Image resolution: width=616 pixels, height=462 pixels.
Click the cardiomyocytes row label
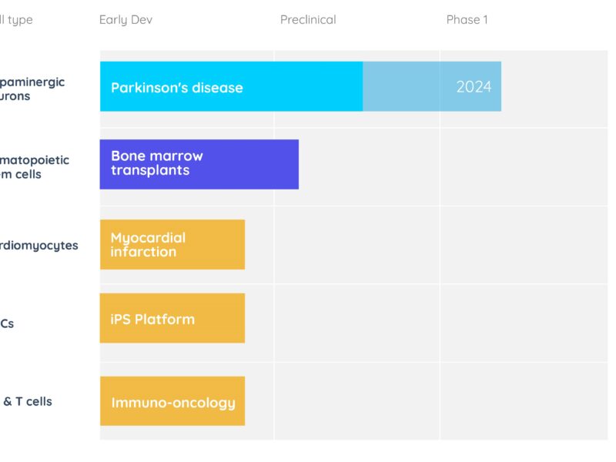click(39, 245)
